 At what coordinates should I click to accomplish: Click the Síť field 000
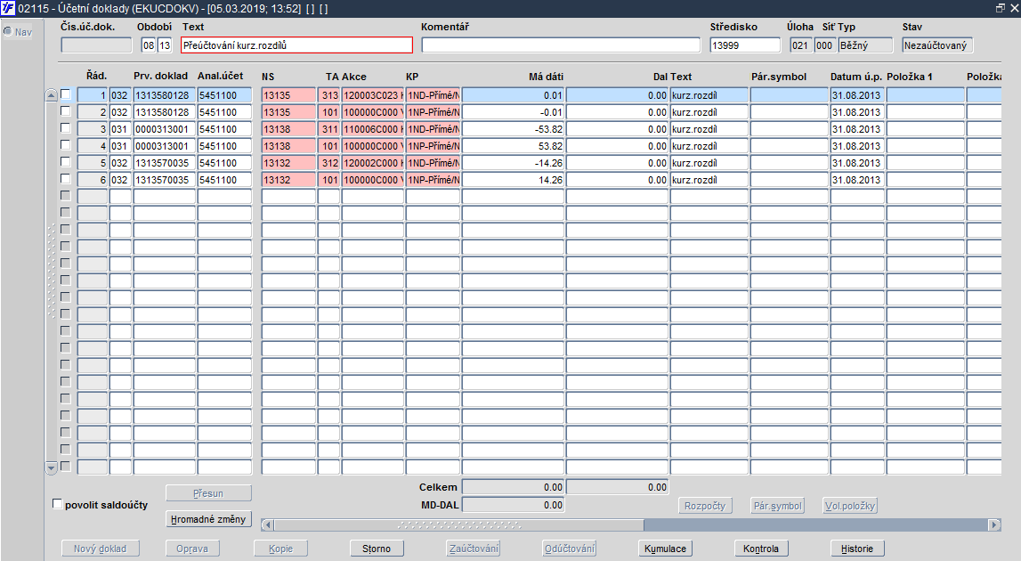(824, 45)
